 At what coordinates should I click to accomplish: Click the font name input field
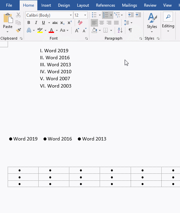tap(47, 15)
